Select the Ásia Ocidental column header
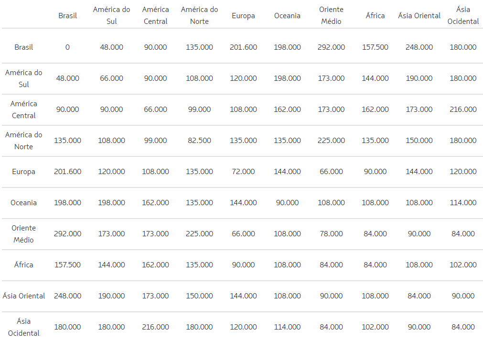This screenshot has height=341, width=483. click(463, 16)
